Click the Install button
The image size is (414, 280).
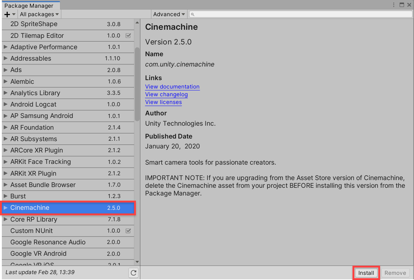coord(366,273)
